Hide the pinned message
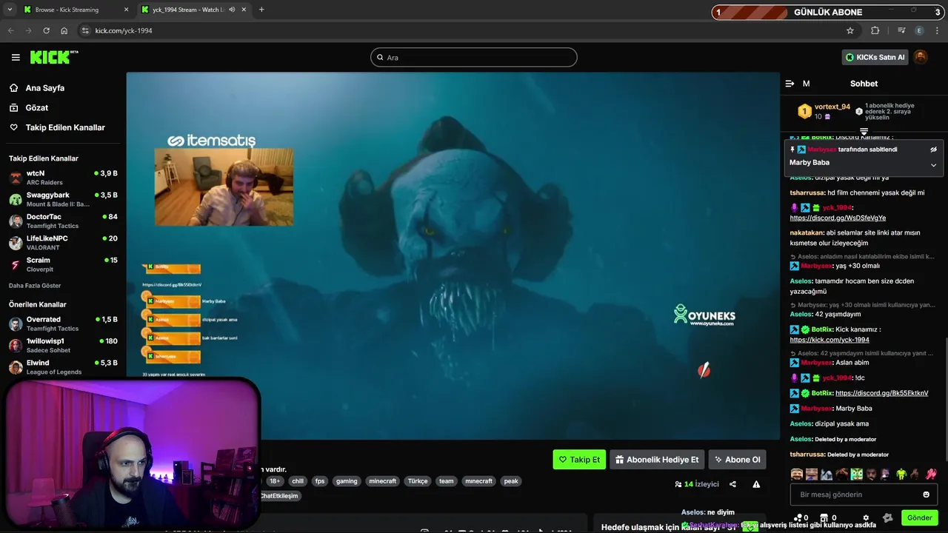Screen dimensions: 948x533 pos(933,150)
